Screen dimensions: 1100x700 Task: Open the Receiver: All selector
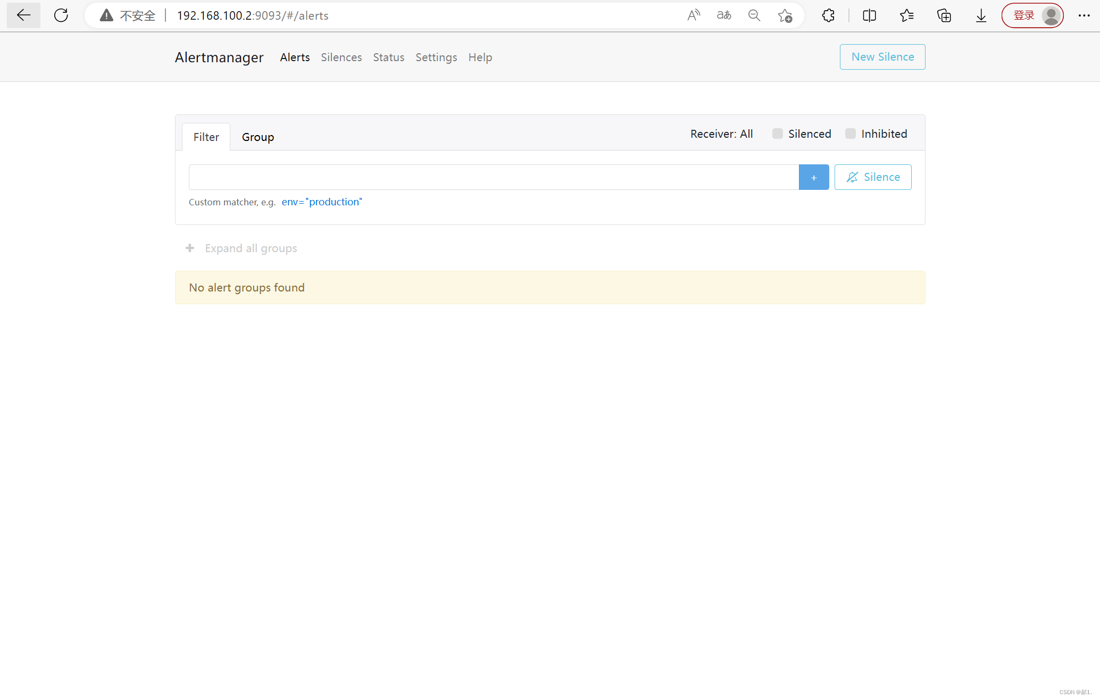tap(721, 134)
